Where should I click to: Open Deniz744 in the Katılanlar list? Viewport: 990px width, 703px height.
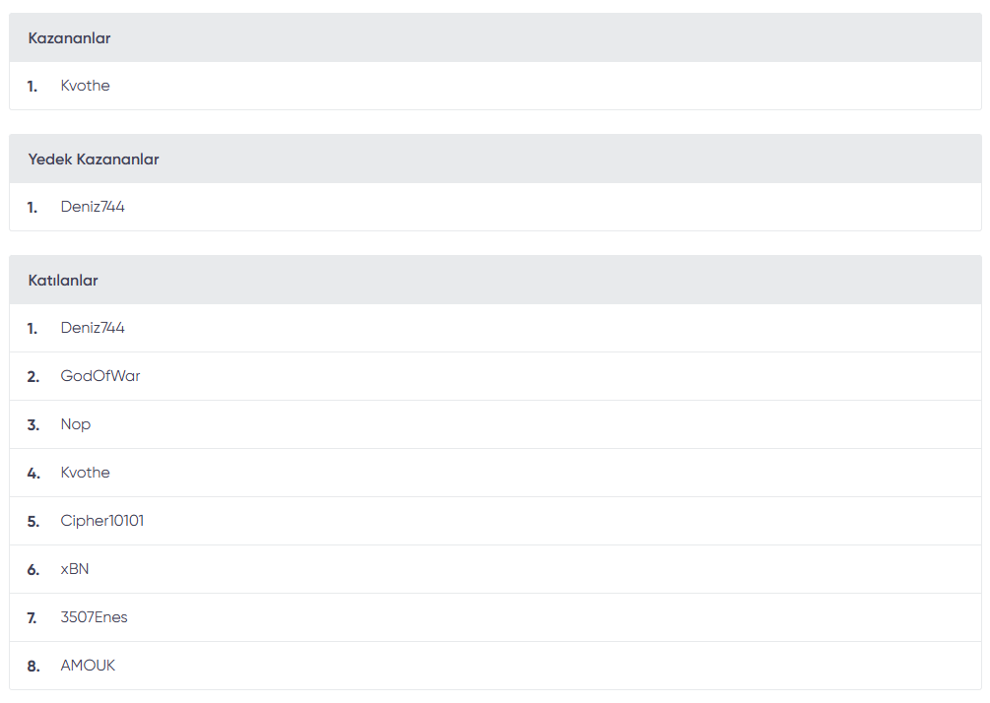pyautogui.click(x=93, y=328)
